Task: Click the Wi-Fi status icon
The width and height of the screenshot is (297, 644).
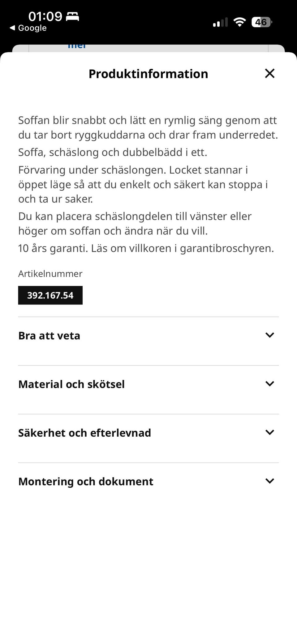Action: click(239, 22)
